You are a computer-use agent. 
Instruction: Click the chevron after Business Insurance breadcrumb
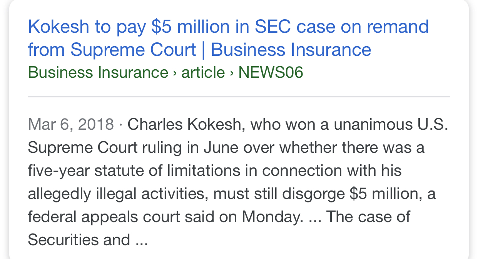tap(175, 72)
